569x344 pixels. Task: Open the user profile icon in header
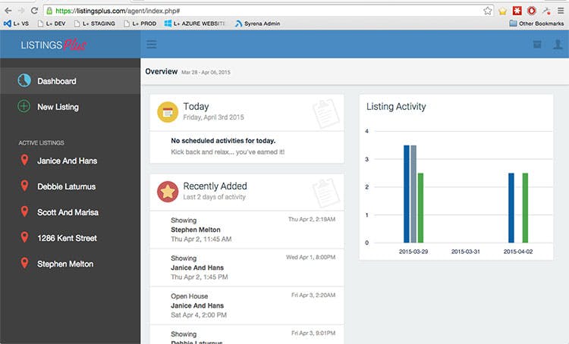pyautogui.click(x=558, y=44)
